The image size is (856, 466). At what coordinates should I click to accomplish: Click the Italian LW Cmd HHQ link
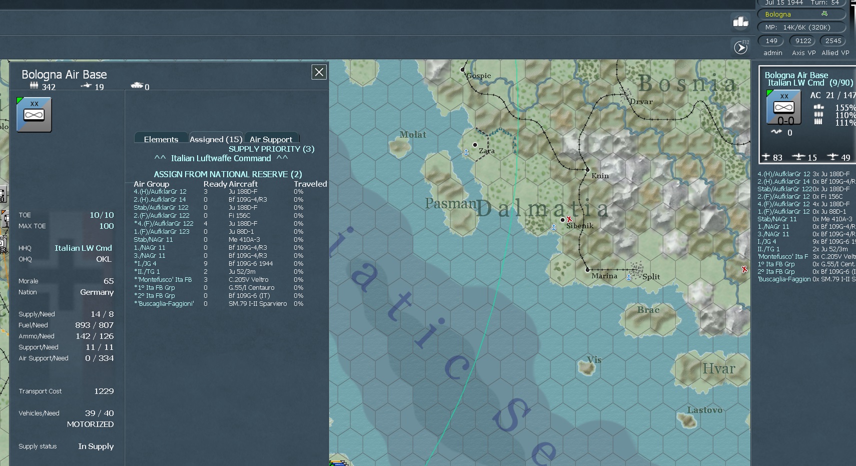click(83, 248)
